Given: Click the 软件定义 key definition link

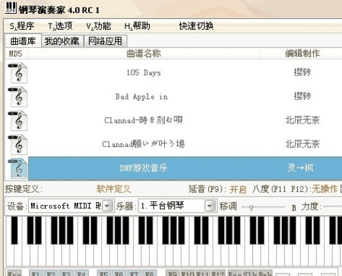Looking at the screenshot, I should pos(114,189).
